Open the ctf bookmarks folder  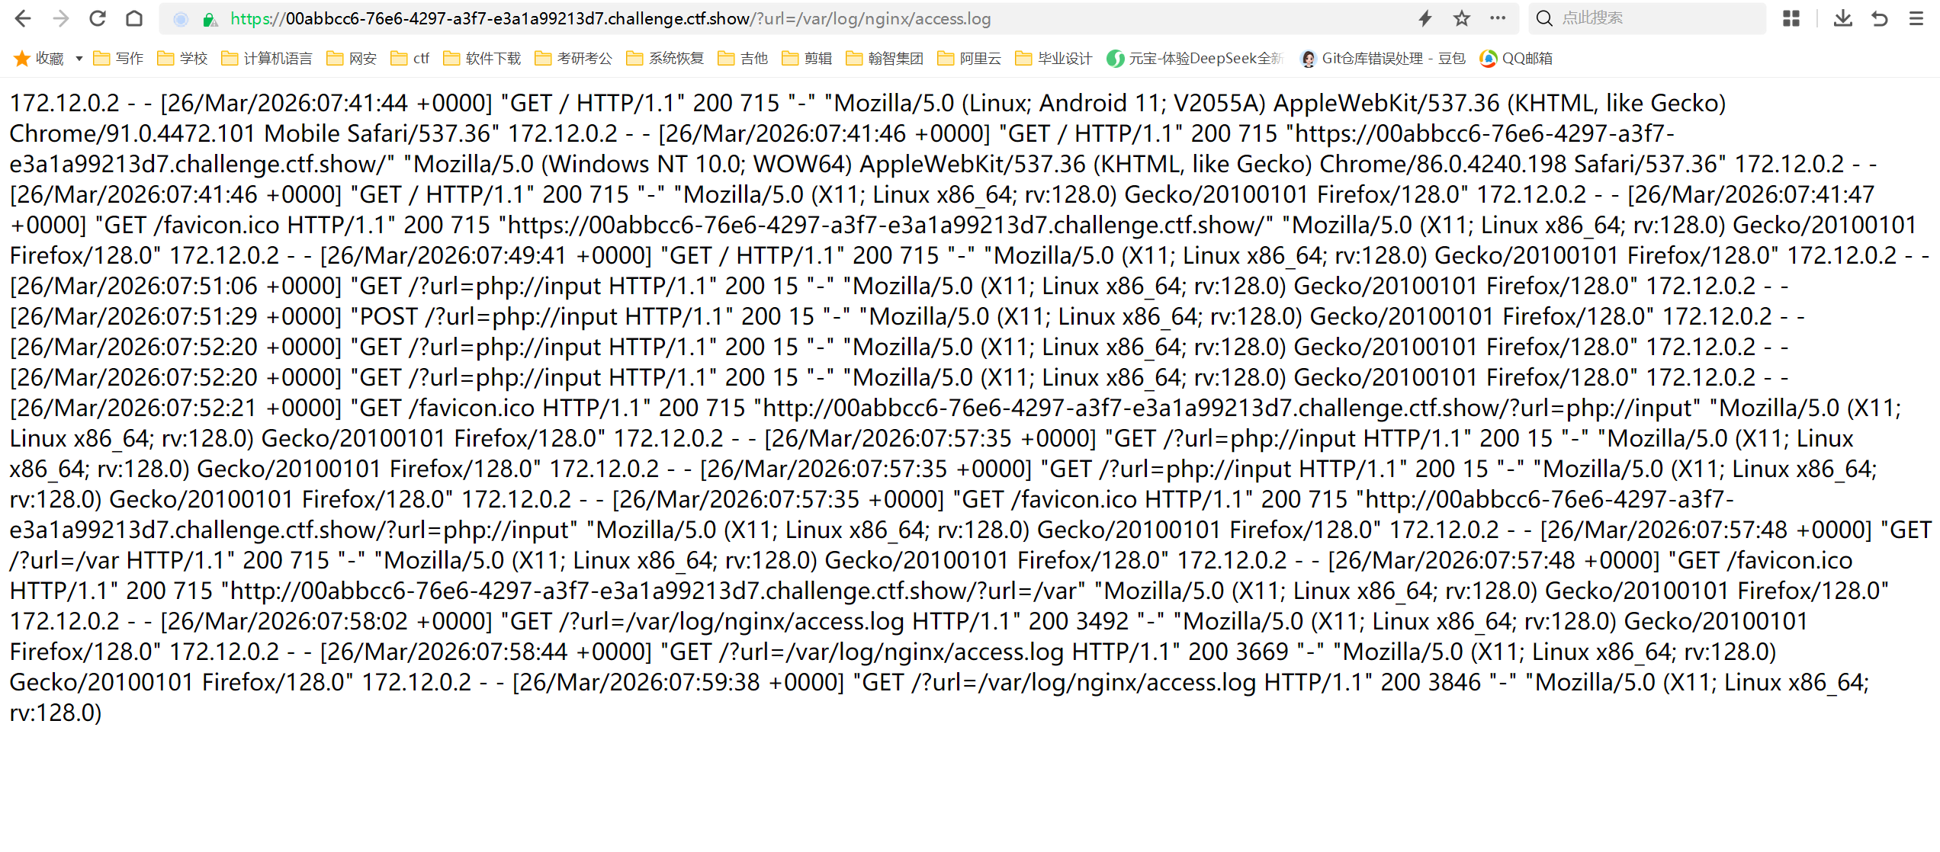point(410,59)
